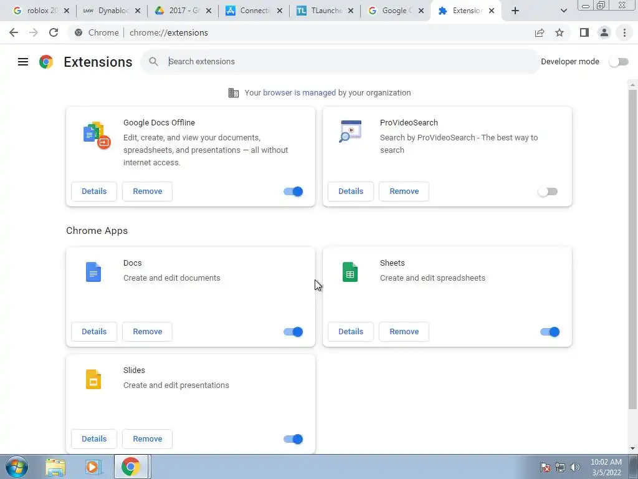Open the side panel icon
The width and height of the screenshot is (638, 479).
(x=584, y=32)
